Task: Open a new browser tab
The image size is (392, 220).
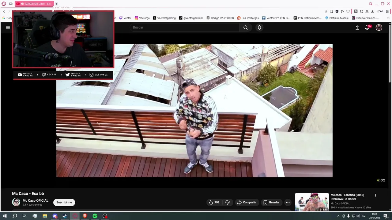Action: click(x=56, y=4)
